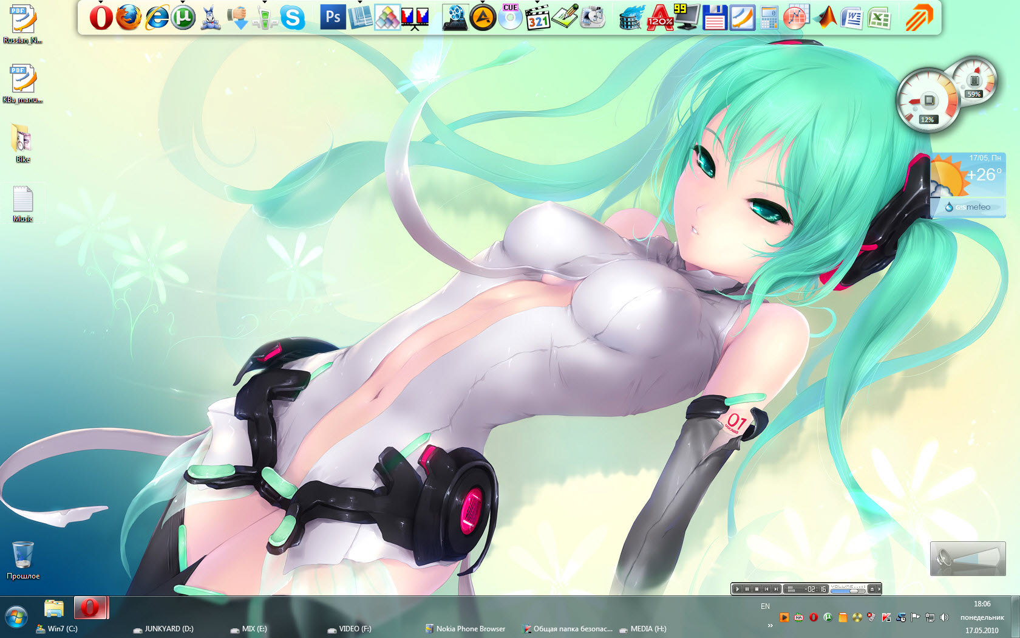Click the eject button in mini player
Image resolution: width=1020 pixels, height=638 pixels.
[x=872, y=589]
